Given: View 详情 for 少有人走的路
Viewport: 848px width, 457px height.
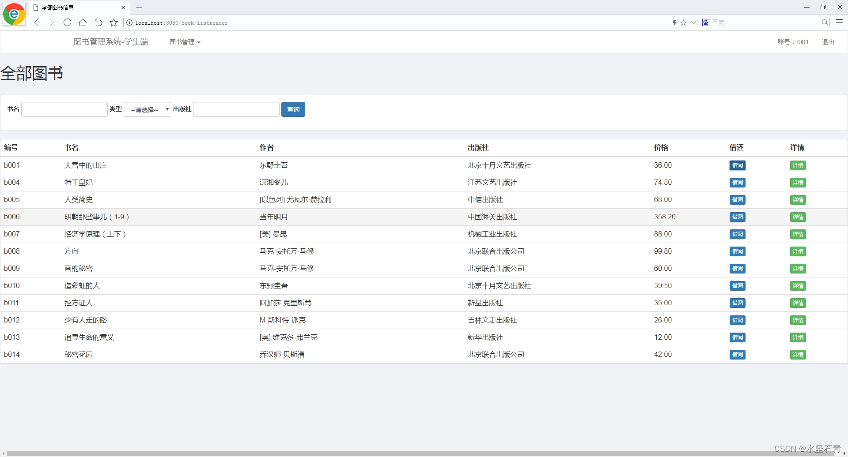Looking at the screenshot, I should coord(798,320).
